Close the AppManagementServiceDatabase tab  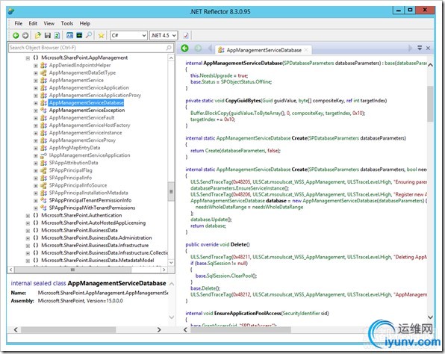coord(306,50)
